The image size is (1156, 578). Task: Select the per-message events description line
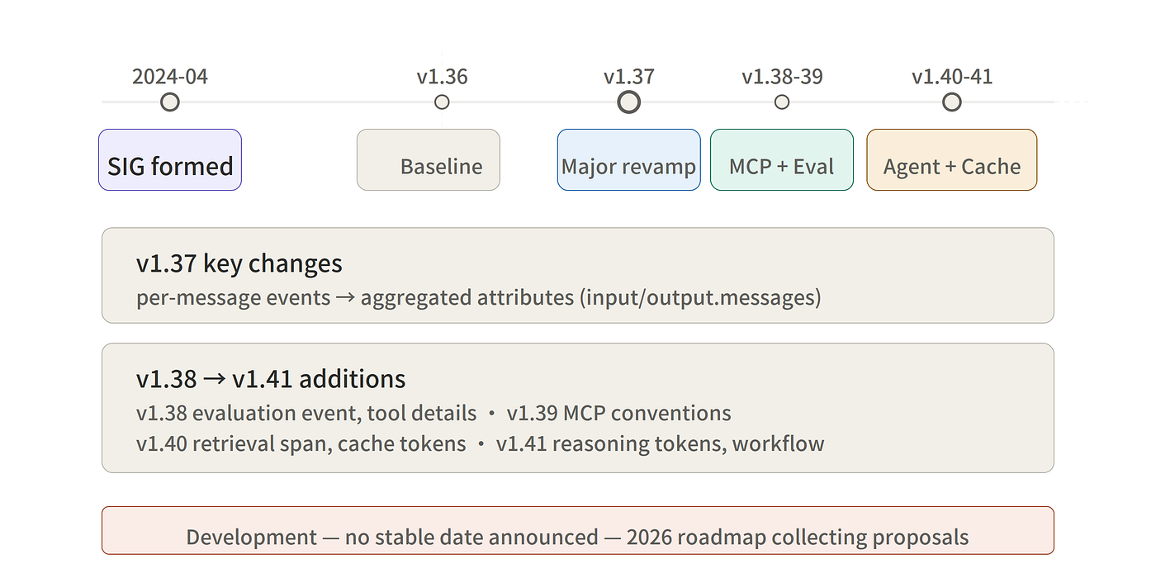479,297
